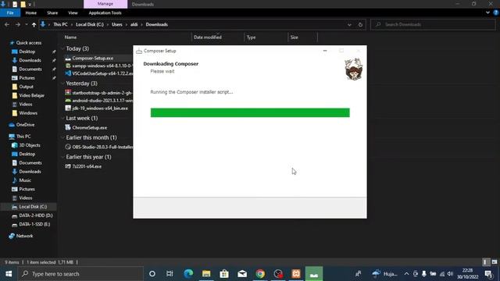Select Downloads in the address breadcrumb
Screen dimensions: 500x281
tap(156, 24)
